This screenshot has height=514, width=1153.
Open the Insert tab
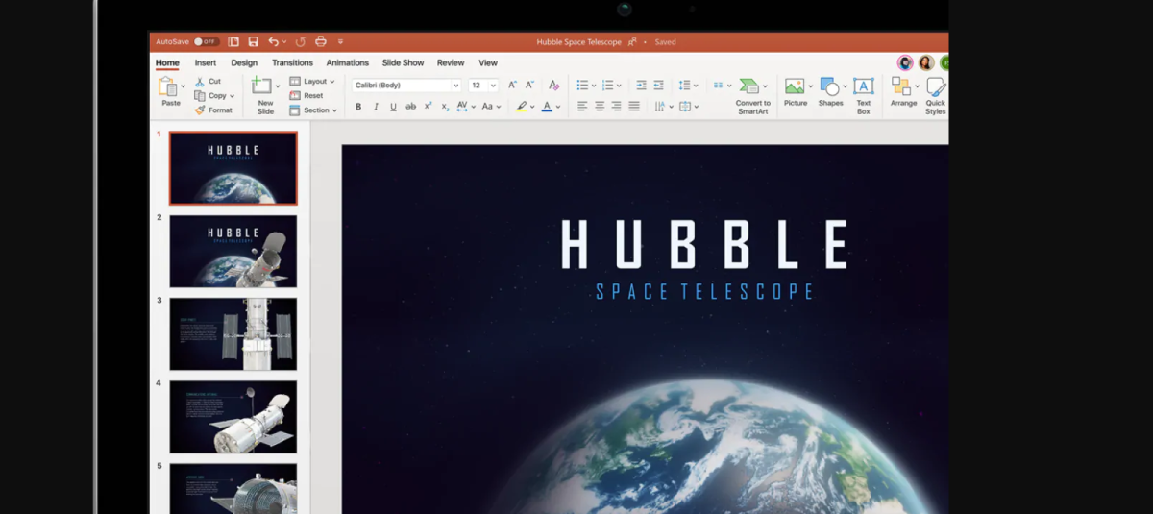[206, 63]
